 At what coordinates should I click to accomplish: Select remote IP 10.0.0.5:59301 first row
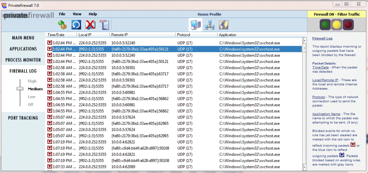point(174,68)
